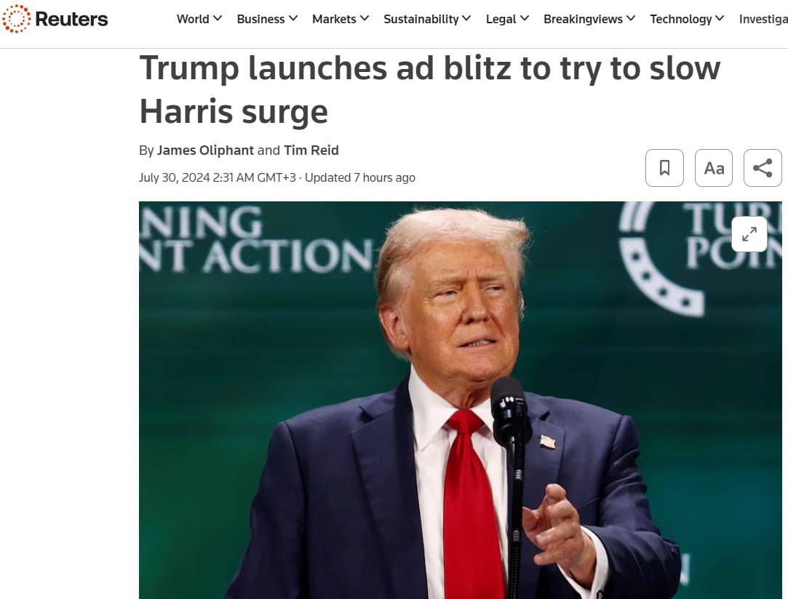The image size is (788, 599).
Task: Open author James Oliphant's profile
Action: (x=205, y=150)
